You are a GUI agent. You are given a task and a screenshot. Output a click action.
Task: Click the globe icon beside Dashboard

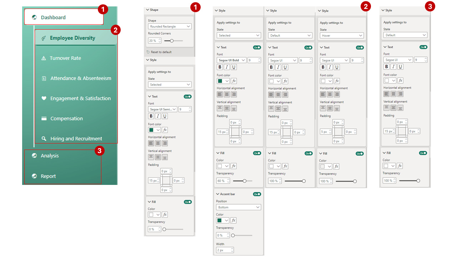34,17
